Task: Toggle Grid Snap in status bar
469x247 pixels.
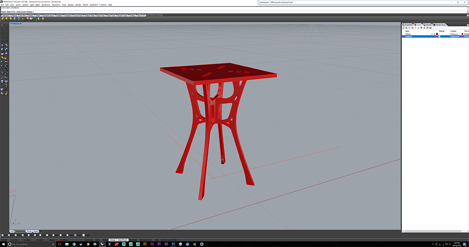Action: pos(89,240)
